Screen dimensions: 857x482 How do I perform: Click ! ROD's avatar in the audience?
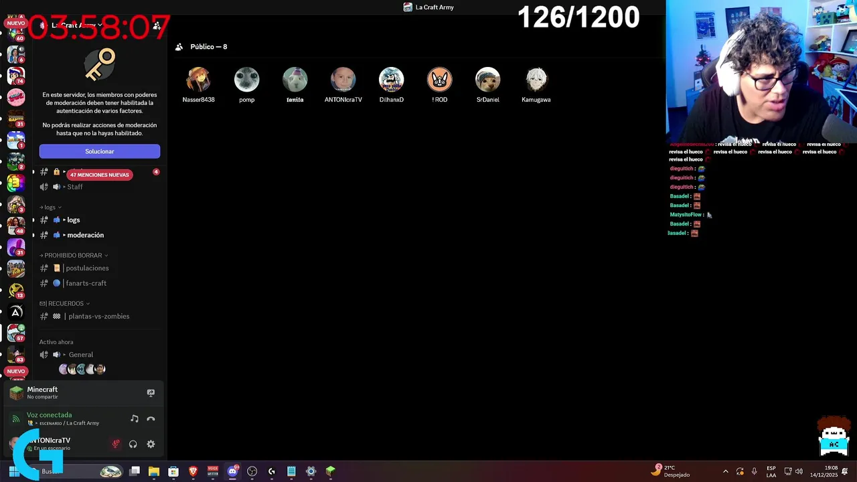[x=440, y=80]
